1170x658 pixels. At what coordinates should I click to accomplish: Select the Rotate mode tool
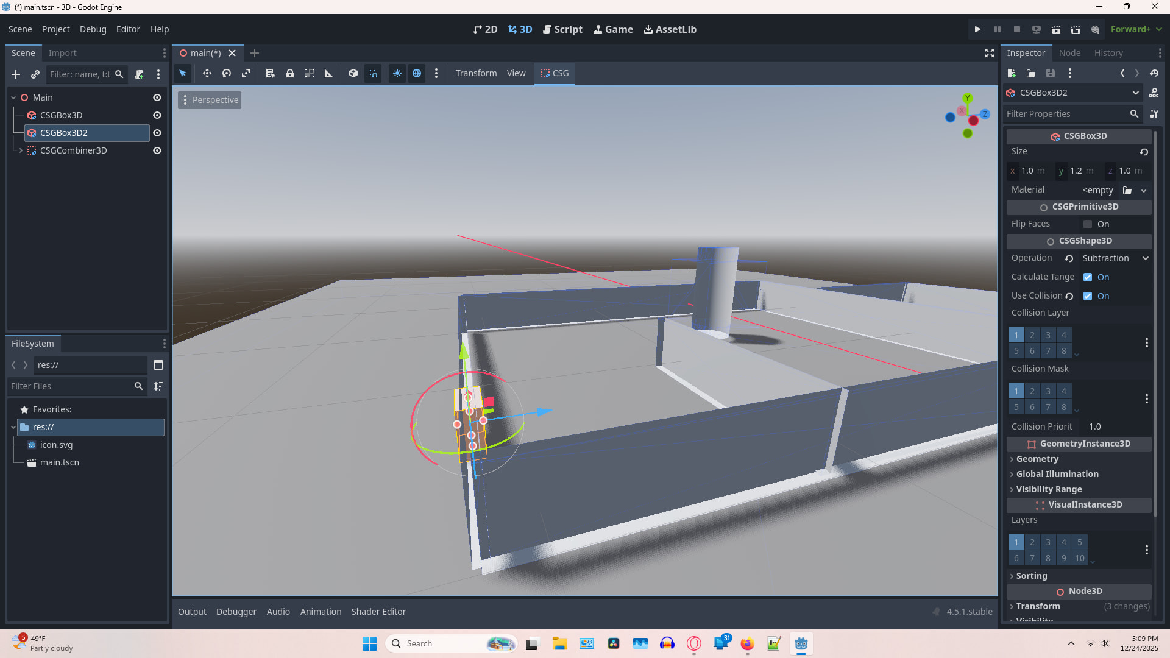227,73
